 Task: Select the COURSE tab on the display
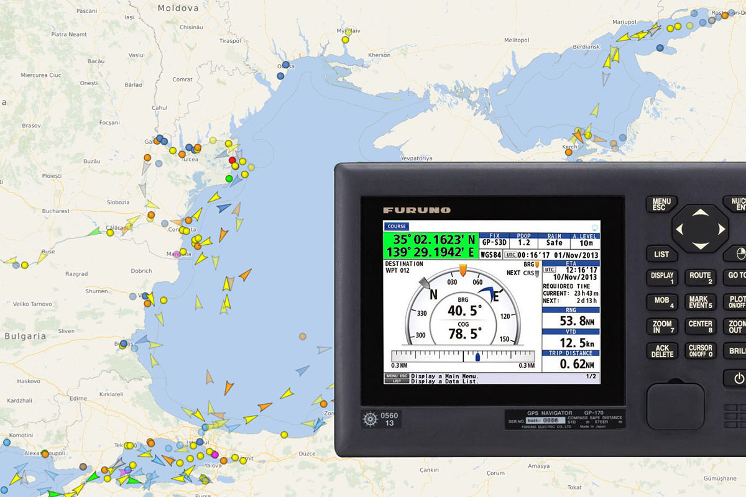click(x=395, y=226)
